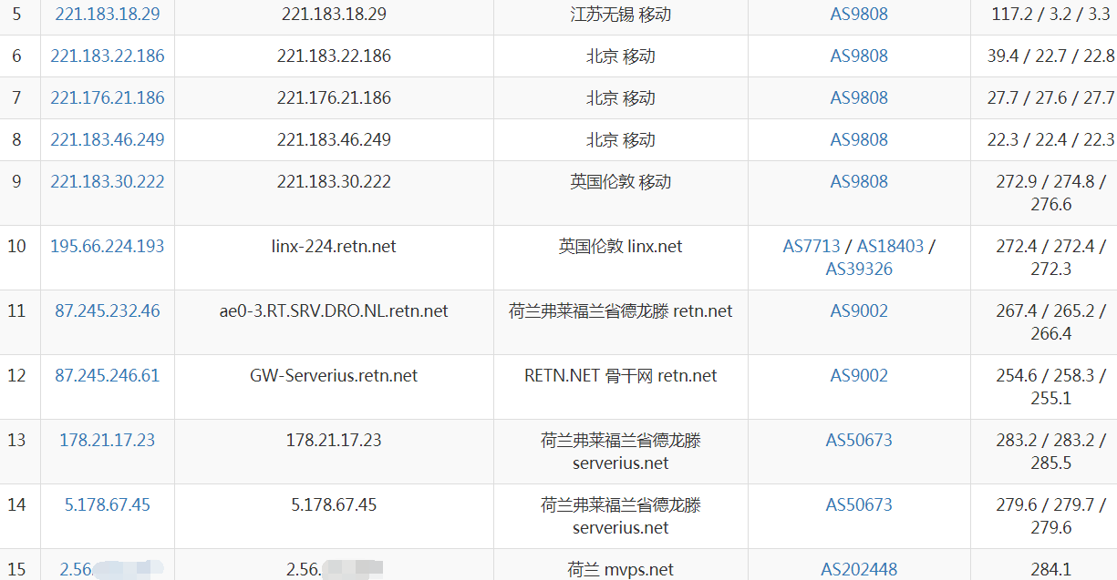Open AS9002 link in hop 12 row
The width and height of the screenshot is (1117, 580).
[x=859, y=376]
